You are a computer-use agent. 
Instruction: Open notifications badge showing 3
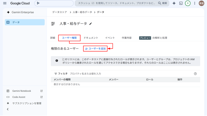[x=188, y=3]
